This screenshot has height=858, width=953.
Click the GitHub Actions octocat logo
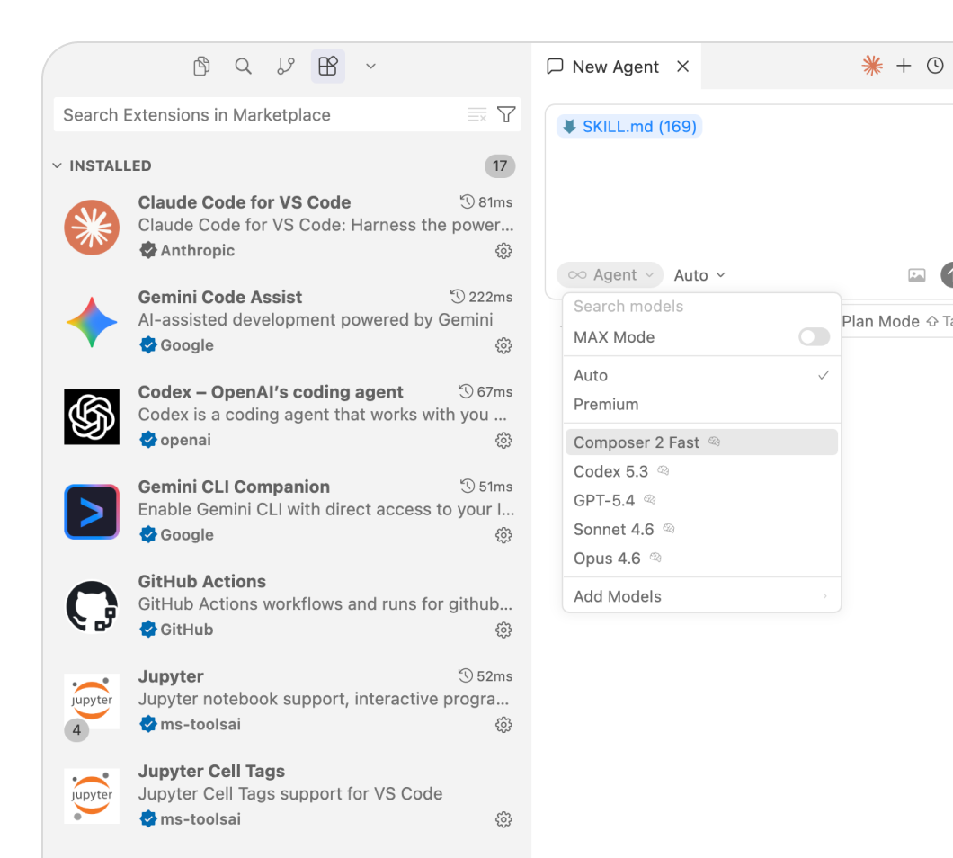(x=92, y=607)
